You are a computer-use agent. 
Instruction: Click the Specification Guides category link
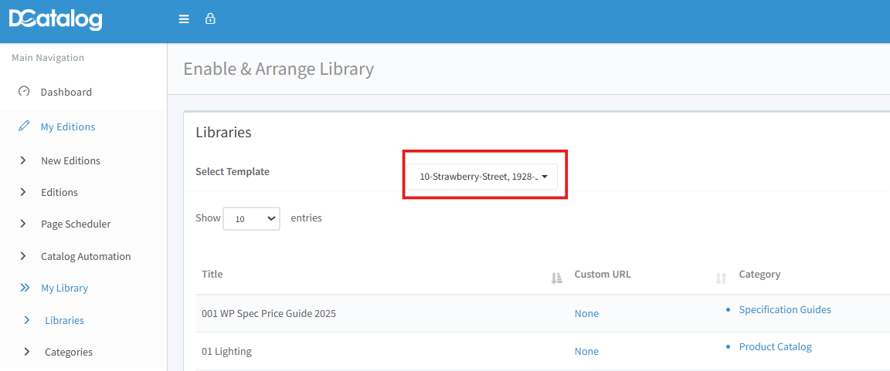(x=784, y=309)
